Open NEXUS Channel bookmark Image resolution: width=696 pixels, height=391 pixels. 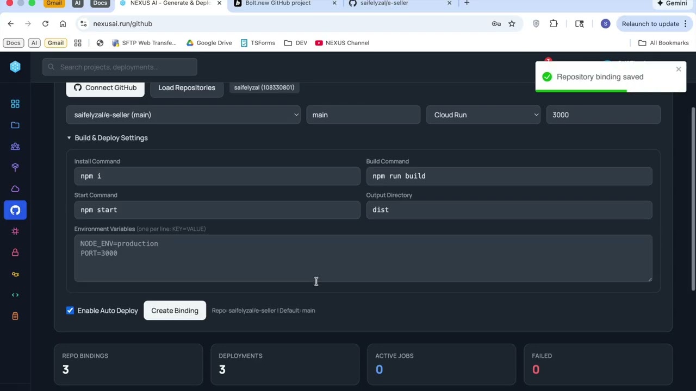pos(342,43)
